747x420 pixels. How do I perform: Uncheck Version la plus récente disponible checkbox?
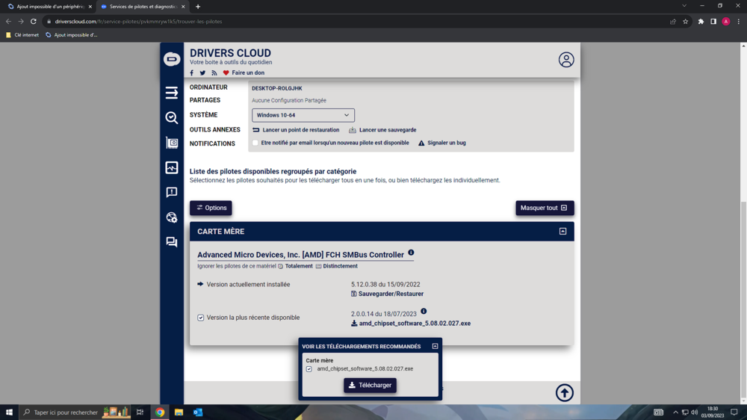[200, 318]
